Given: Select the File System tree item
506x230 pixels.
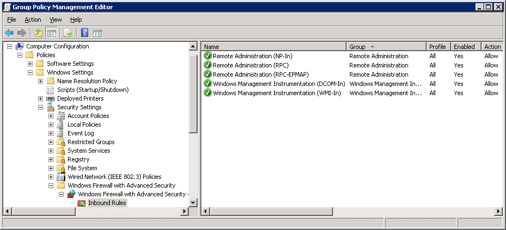Looking at the screenshot, I should (x=82, y=168).
